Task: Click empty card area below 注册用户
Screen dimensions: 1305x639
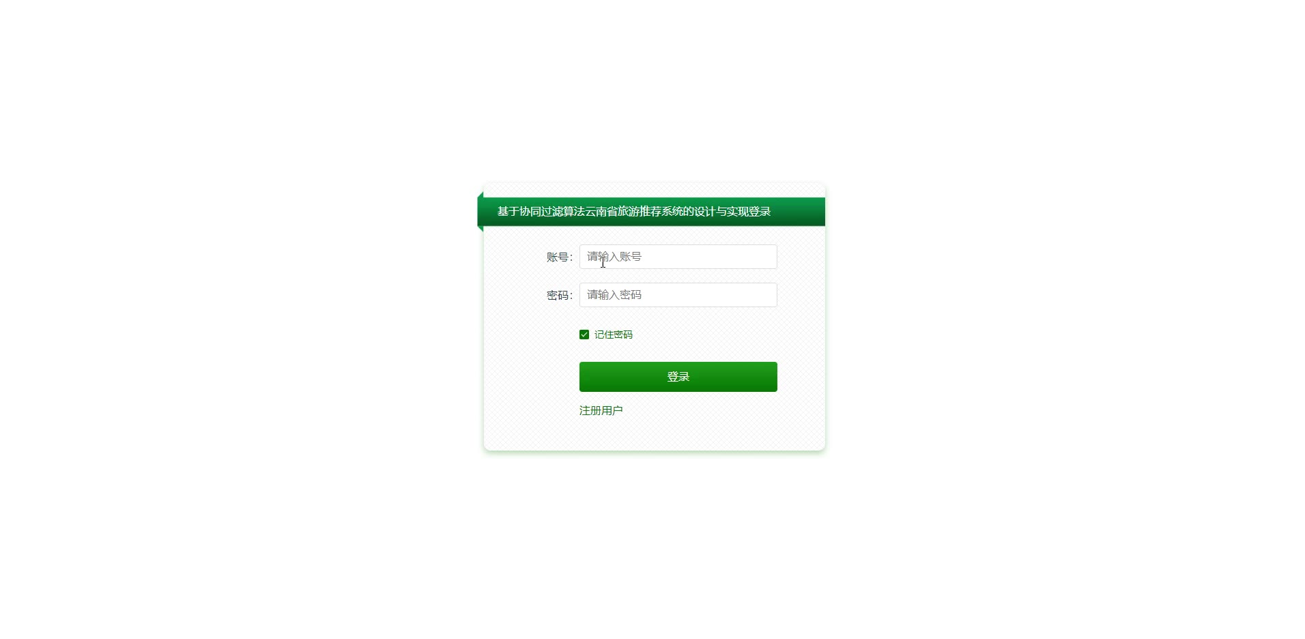Action: click(654, 434)
